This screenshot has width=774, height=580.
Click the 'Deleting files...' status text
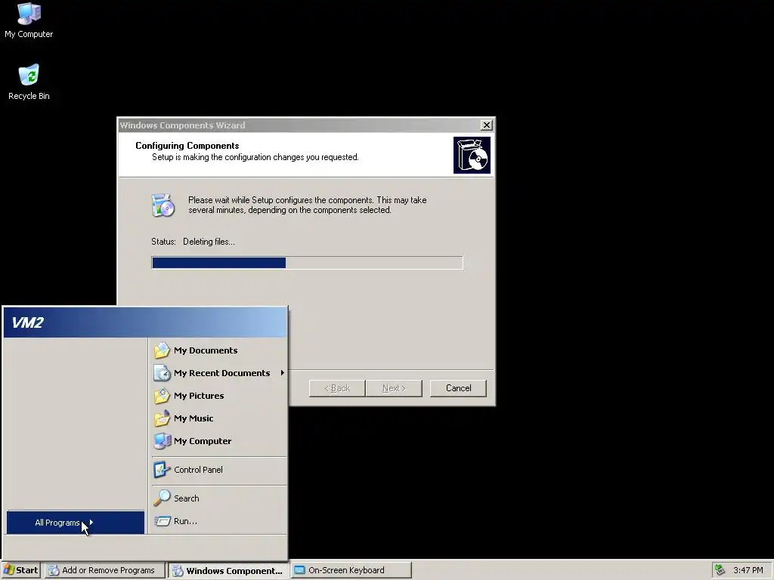pos(209,242)
